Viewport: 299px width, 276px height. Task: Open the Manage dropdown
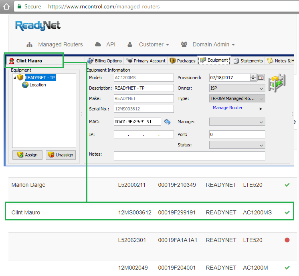pyautogui.click(x=237, y=122)
